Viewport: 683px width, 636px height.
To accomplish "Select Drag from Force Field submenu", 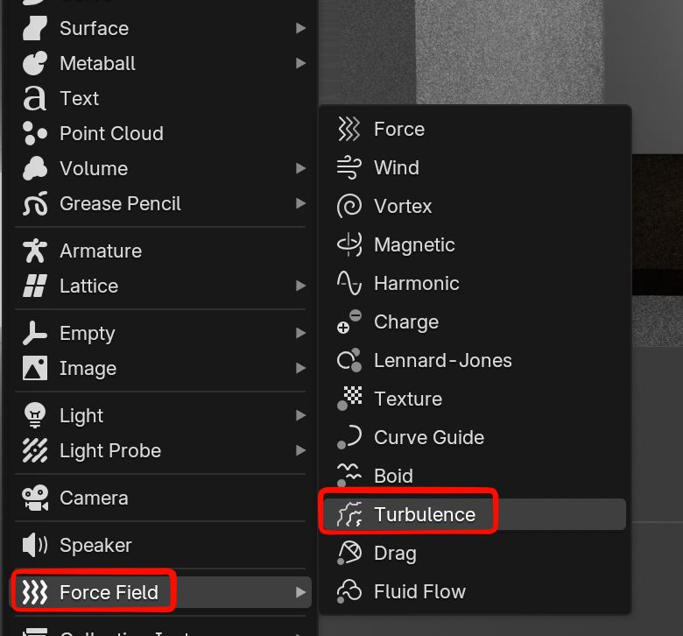I will tap(395, 554).
